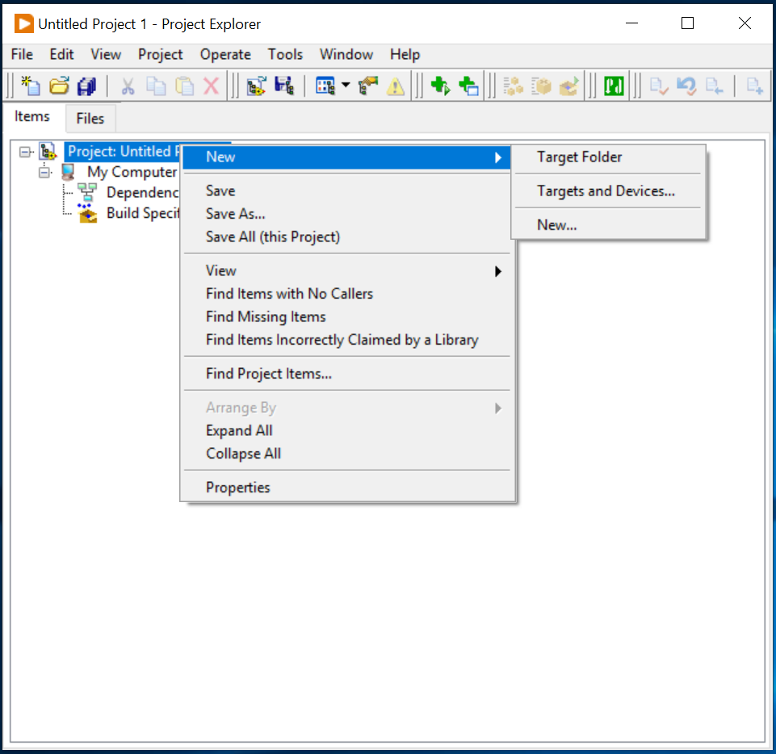
Task: Click the Resolve Conflicts warning icon
Action: click(x=395, y=85)
